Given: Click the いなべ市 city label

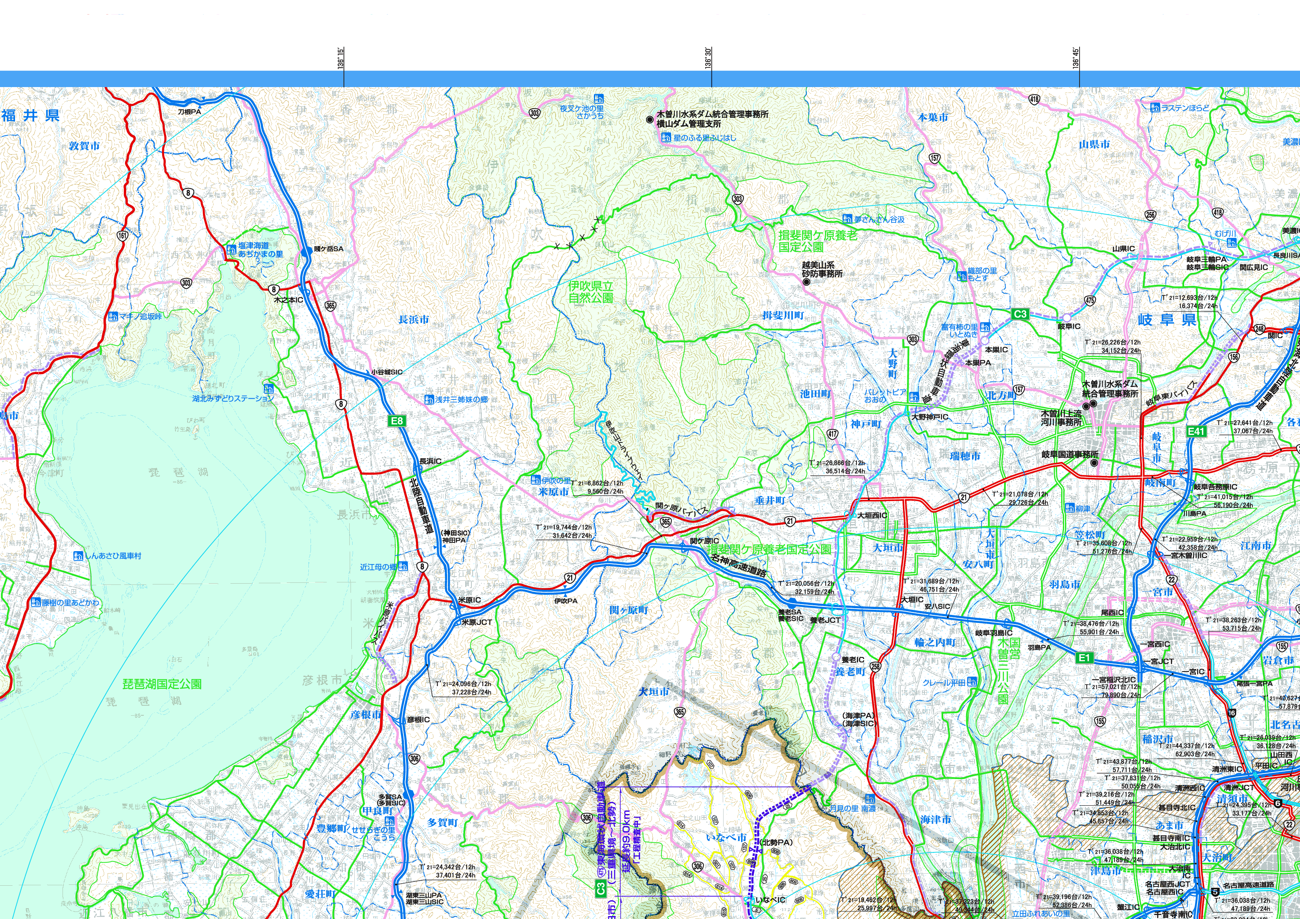Looking at the screenshot, I should click(726, 837).
